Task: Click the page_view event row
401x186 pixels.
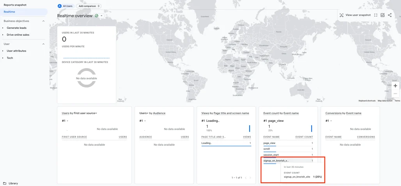Action: pyautogui.click(x=269, y=143)
